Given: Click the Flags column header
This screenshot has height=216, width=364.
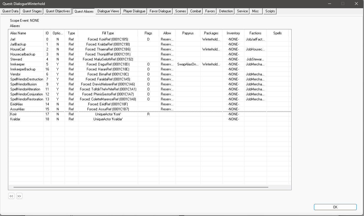Looking at the screenshot, I should (x=148, y=33).
